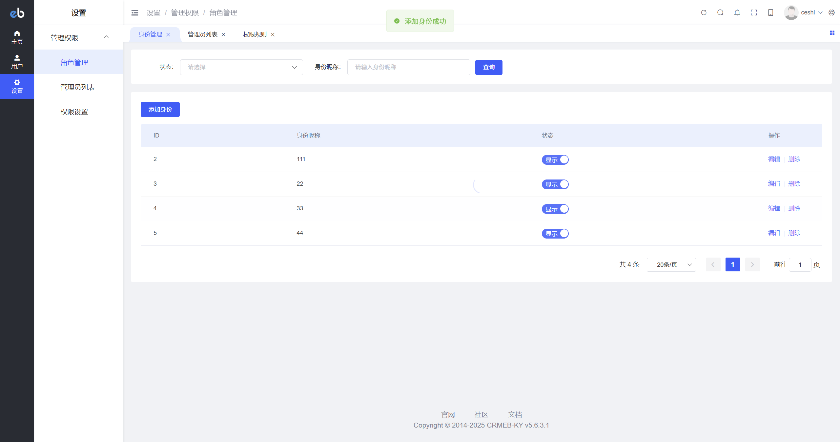Open the notification bell
The height and width of the screenshot is (442, 840).
click(x=737, y=12)
